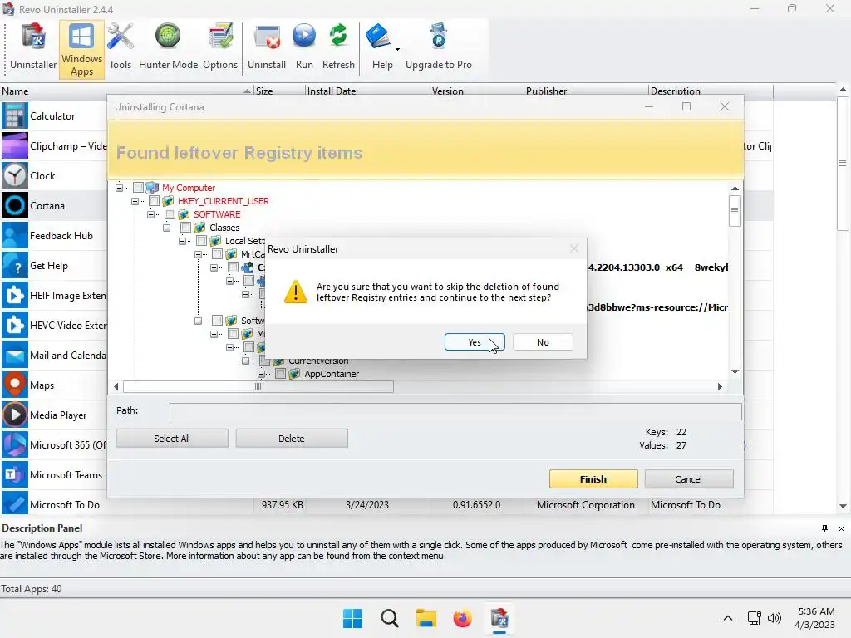This screenshot has height=638, width=851.
Task: Check the Local Settings key checkbox
Action: pos(201,241)
